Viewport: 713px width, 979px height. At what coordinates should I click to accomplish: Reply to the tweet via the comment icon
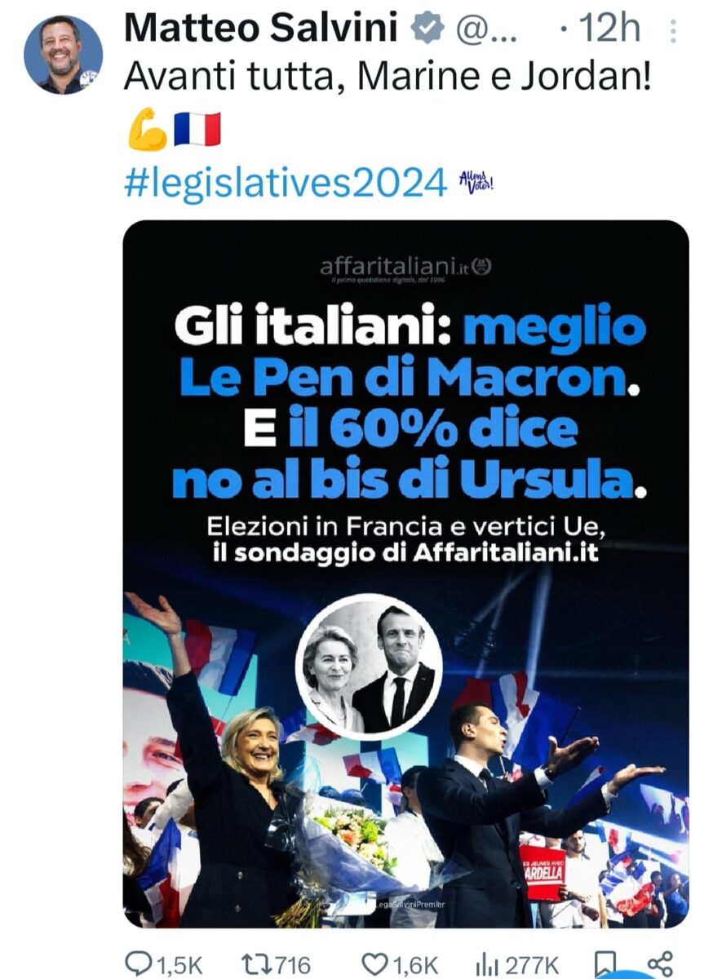pos(139,963)
